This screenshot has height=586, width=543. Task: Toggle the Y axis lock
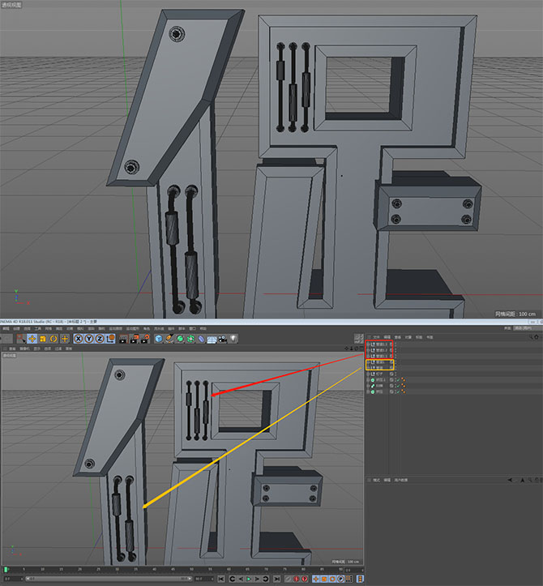pos(89,339)
